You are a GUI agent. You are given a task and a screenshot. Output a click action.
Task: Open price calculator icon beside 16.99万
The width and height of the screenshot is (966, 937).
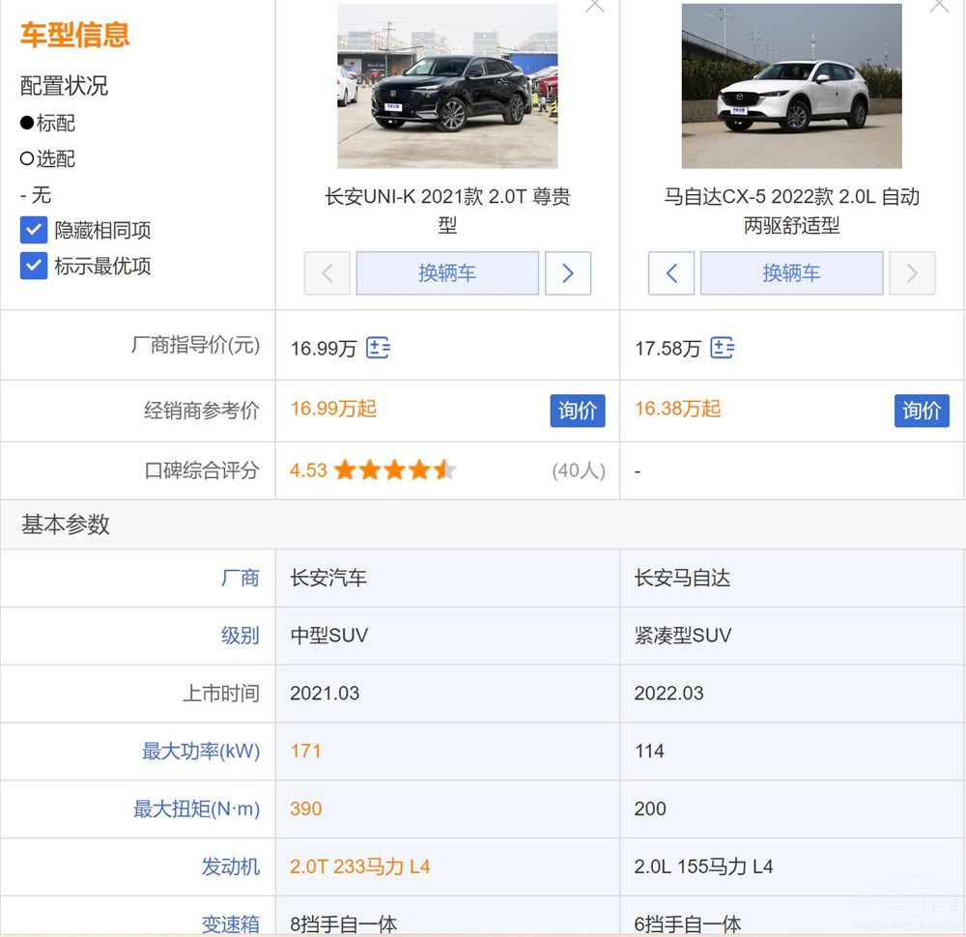(x=378, y=348)
